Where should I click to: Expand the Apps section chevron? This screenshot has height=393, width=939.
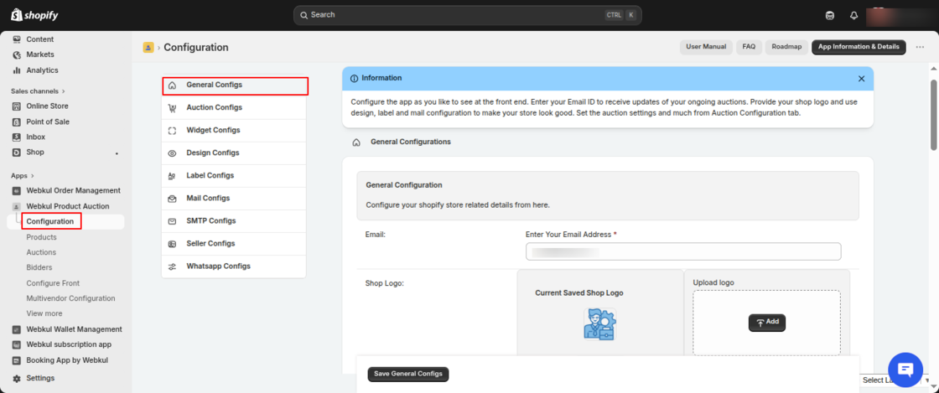tap(33, 176)
